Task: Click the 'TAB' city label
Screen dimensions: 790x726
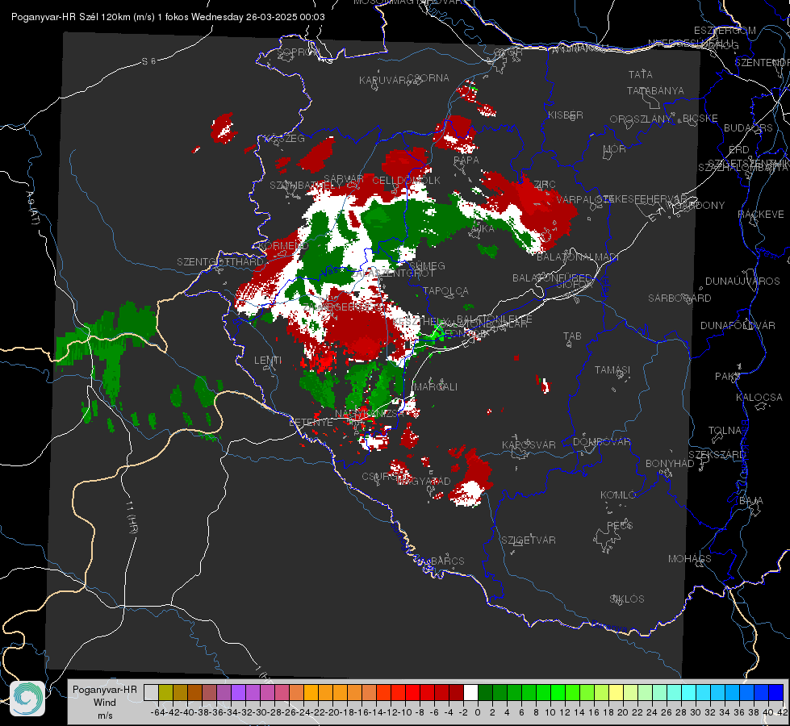Action: (572, 336)
